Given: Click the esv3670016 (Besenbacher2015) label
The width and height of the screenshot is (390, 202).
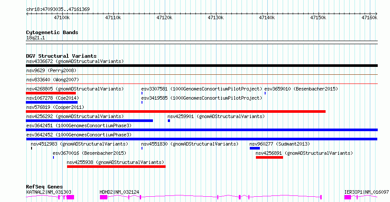Looking at the screenshot, I should (x=89, y=153).
